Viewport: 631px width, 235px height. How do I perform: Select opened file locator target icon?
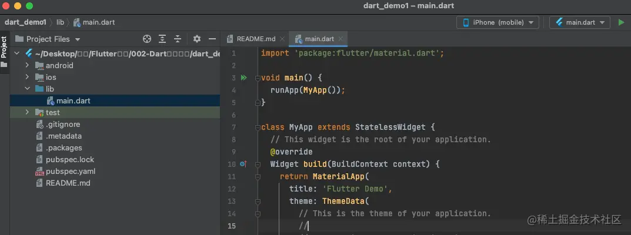point(147,39)
